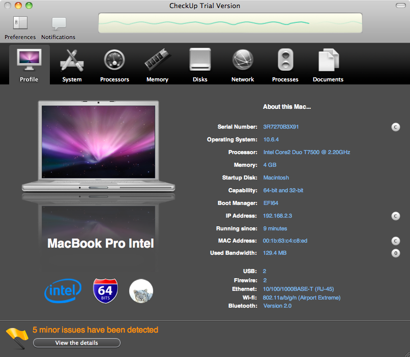This screenshot has height=357, width=410.
Task: Switch to the Memory tab
Action: [x=157, y=65]
